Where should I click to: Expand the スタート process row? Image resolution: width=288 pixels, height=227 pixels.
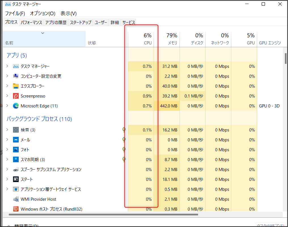point(7,179)
